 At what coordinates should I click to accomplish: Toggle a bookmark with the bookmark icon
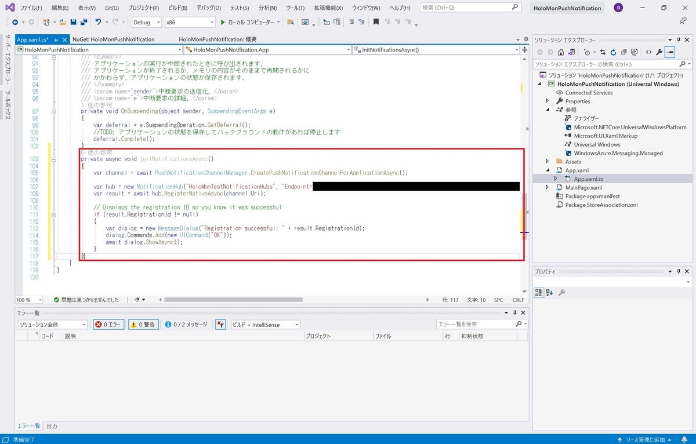[376, 22]
